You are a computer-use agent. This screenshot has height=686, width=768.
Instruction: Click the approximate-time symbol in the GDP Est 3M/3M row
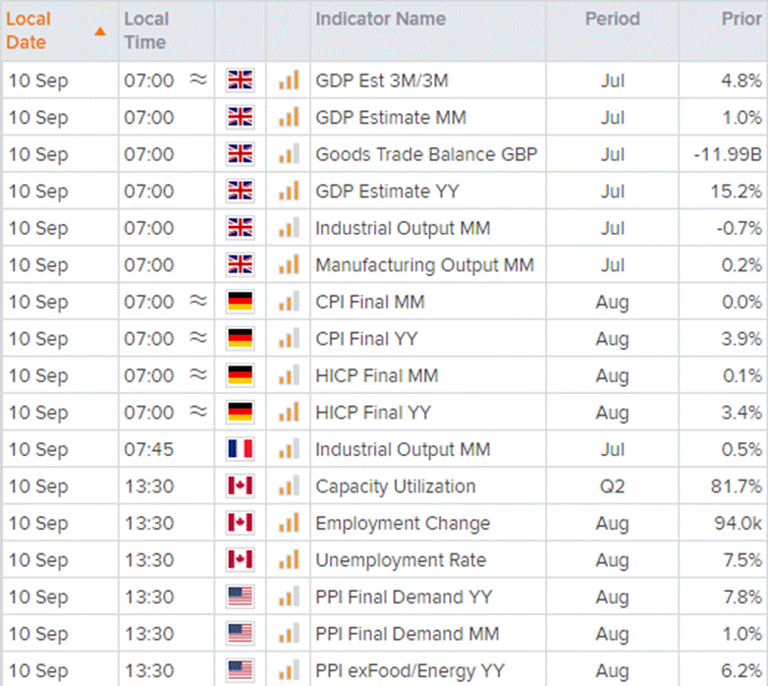pos(197,81)
